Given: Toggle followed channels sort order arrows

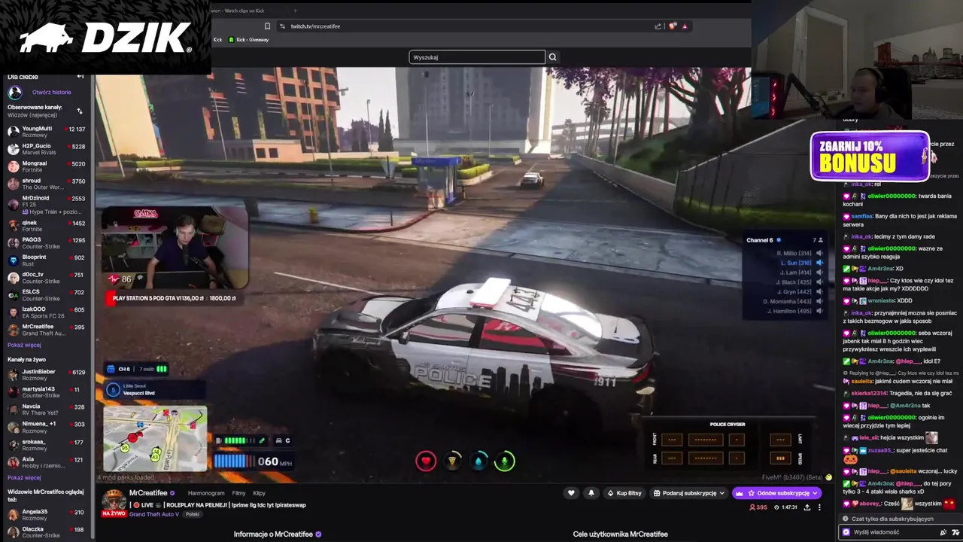Looking at the screenshot, I should click(x=80, y=111).
